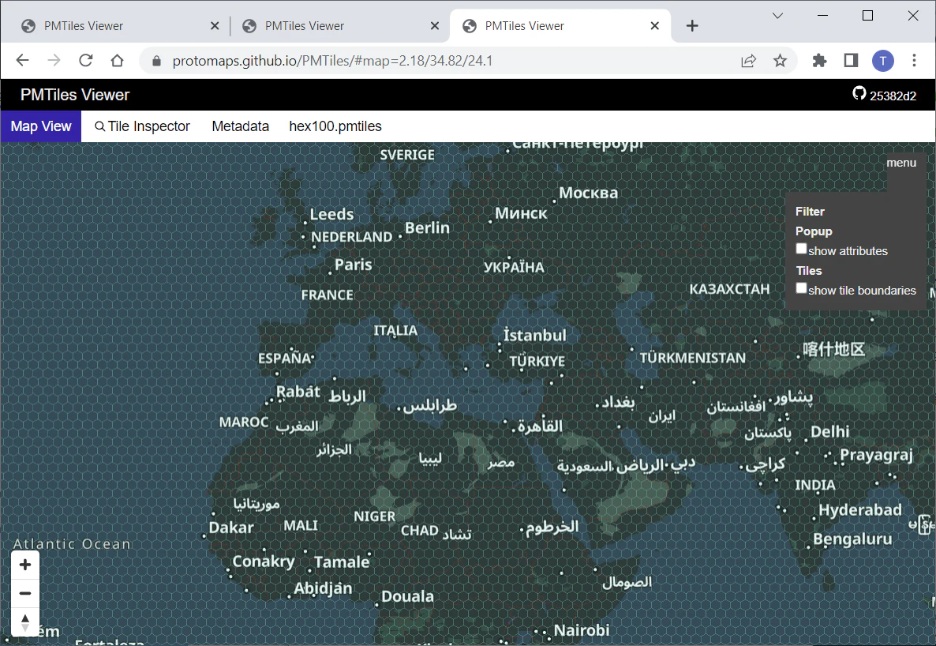This screenshot has height=646, width=936.
Task: Switch to the Metadata tab
Action: point(240,126)
